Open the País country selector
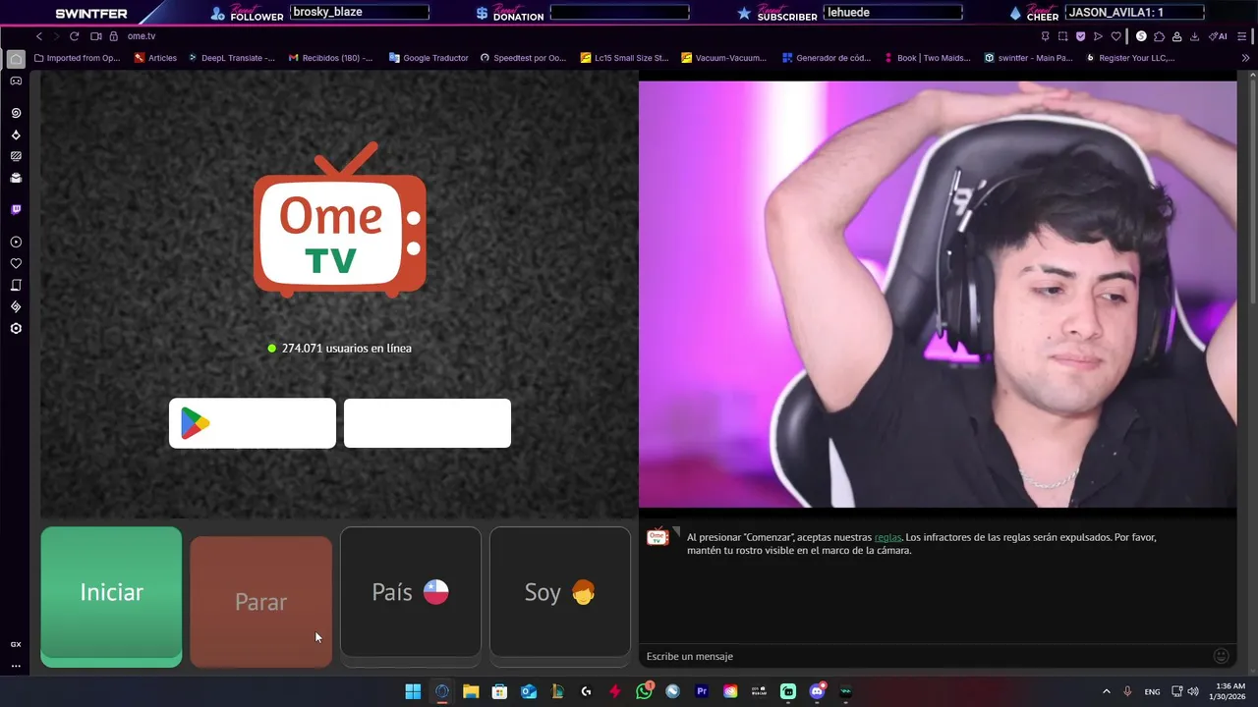This screenshot has width=1258, height=707. [x=411, y=591]
